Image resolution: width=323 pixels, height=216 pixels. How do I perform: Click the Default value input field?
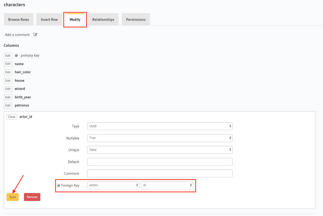pyautogui.click(x=160, y=162)
